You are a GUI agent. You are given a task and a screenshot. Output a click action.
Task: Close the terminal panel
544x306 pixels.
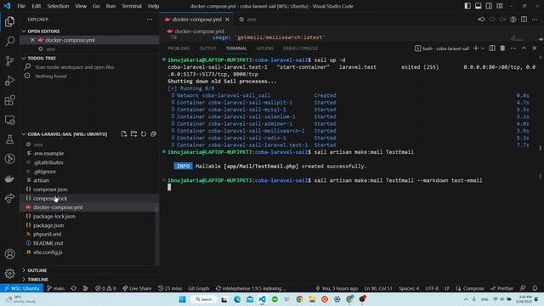point(535,48)
